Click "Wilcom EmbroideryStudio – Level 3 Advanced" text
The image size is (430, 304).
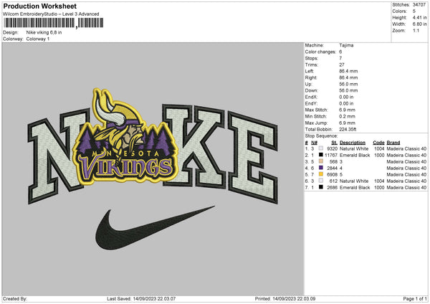51,14
